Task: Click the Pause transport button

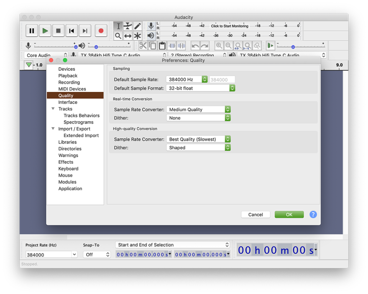Action: [32, 31]
